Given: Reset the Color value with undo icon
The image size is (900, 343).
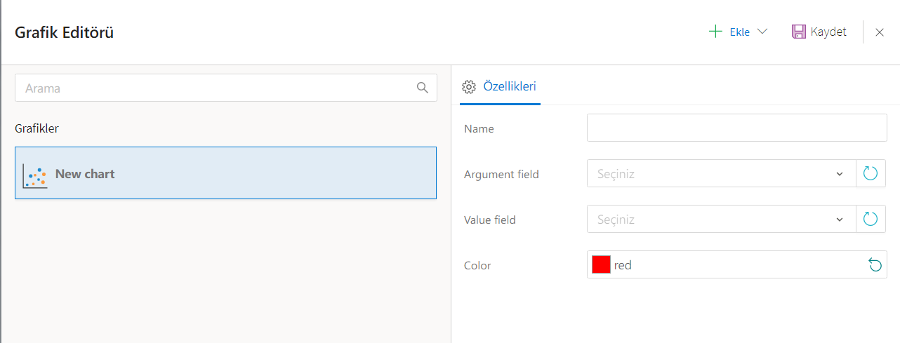Looking at the screenshot, I should click(875, 264).
